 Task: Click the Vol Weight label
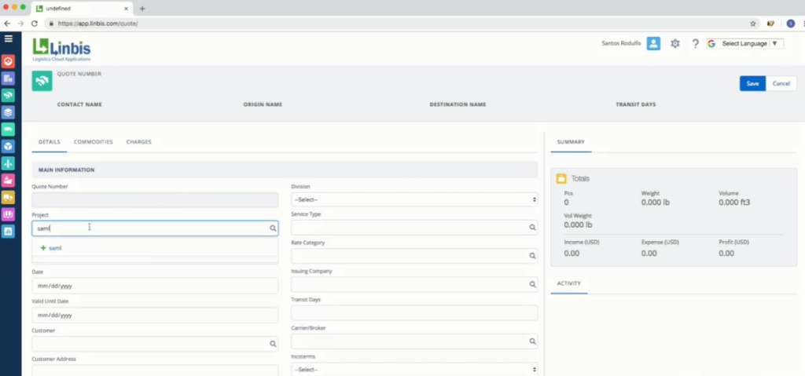tap(578, 216)
